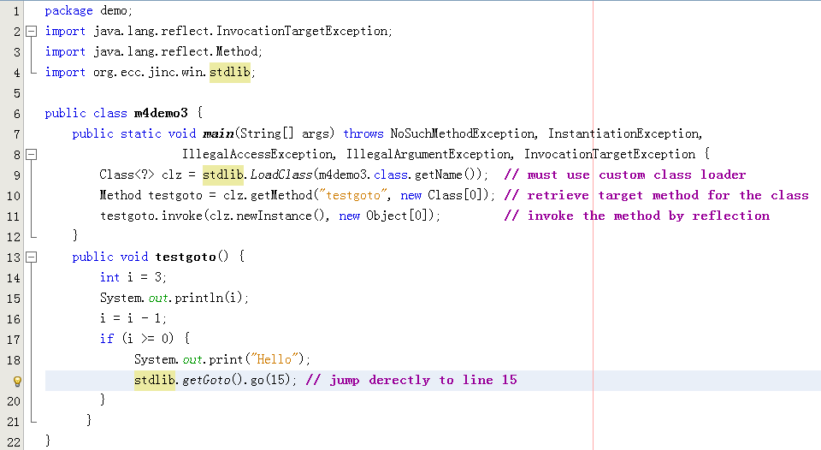Image resolution: width=821 pixels, height=450 pixels.
Task: Click line number 1 in the gutter
Action: pos(16,11)
